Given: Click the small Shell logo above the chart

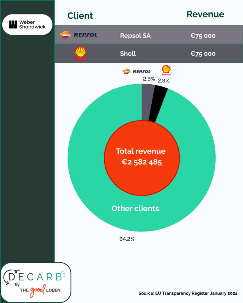Looking at the screenshot, I should (x=166, y=70).
